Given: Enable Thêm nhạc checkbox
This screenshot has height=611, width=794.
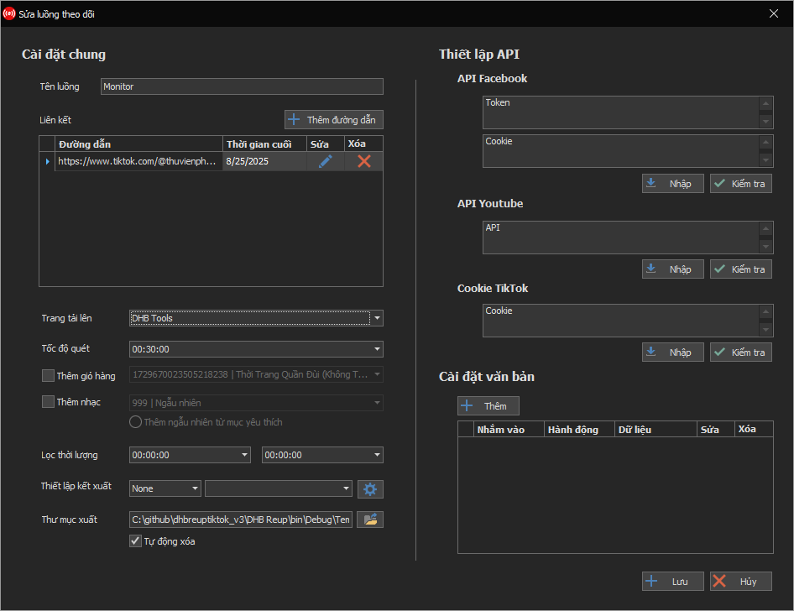Looking at the screenshot, I should [x=48, y=402].
